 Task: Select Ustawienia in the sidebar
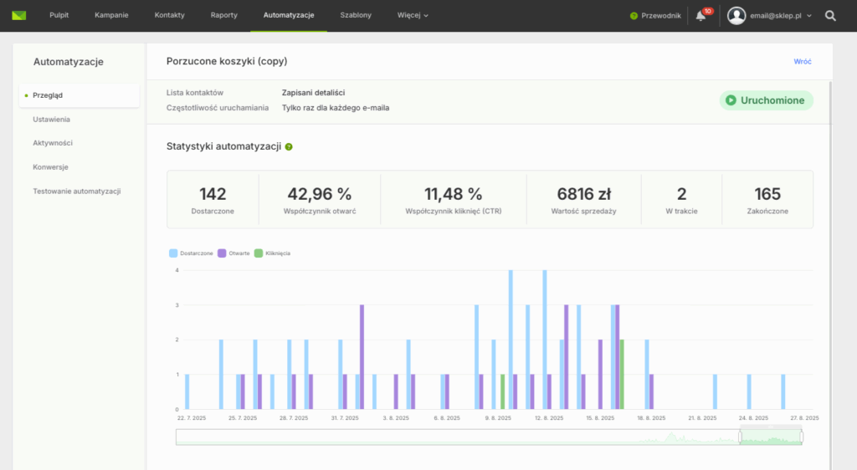(52, 120)
